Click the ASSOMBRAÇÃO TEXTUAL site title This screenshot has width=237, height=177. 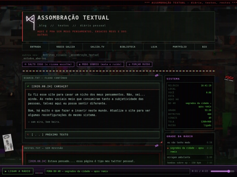pyautogui.click(x=73, y=17)
